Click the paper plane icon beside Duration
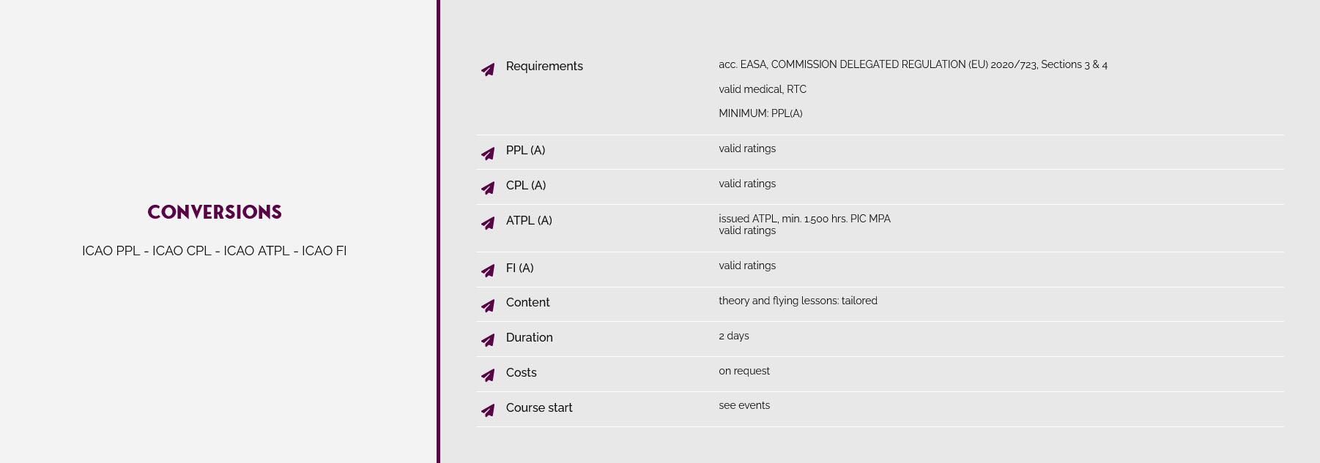1320x463 pixels. click(x=488, y=340)
